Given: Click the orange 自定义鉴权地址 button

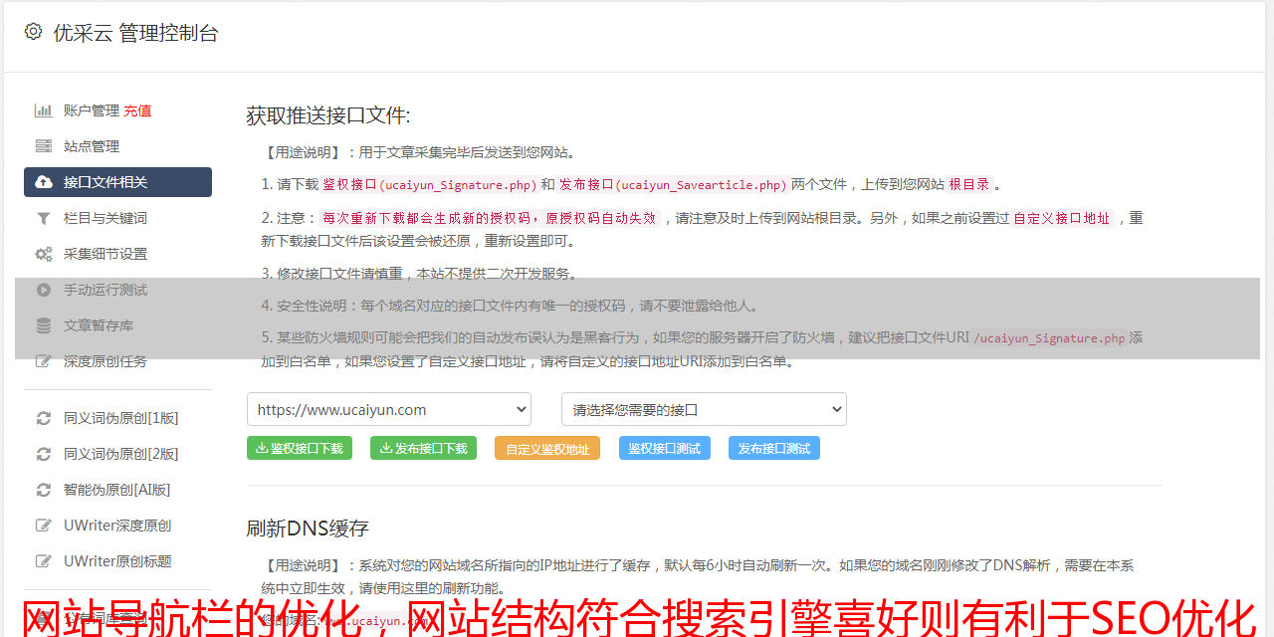Looking at the screenshot, I should click(x=547, y=448).
